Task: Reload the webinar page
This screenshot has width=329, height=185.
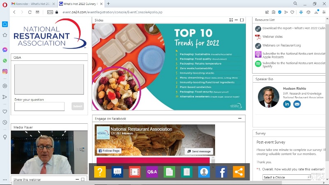Action: tap(30, 12)
